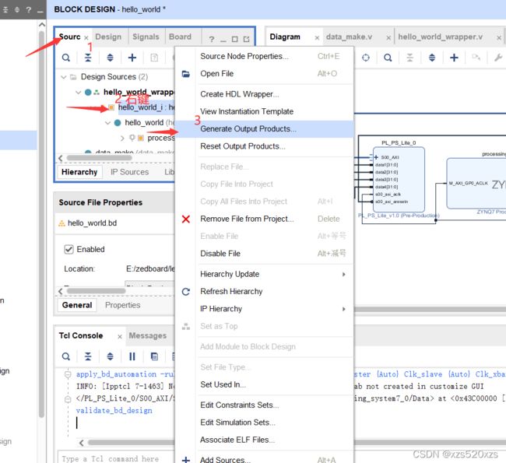The width and height of the screenshot is (506, 463).
Task: Select Open File menu entry
Action: [265, 74]
